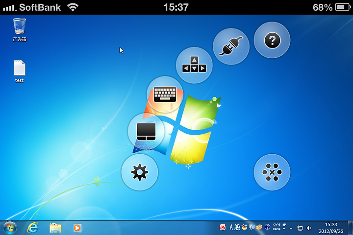Open the arrow keys control button

pyautogui.click(x=194, y=65)
